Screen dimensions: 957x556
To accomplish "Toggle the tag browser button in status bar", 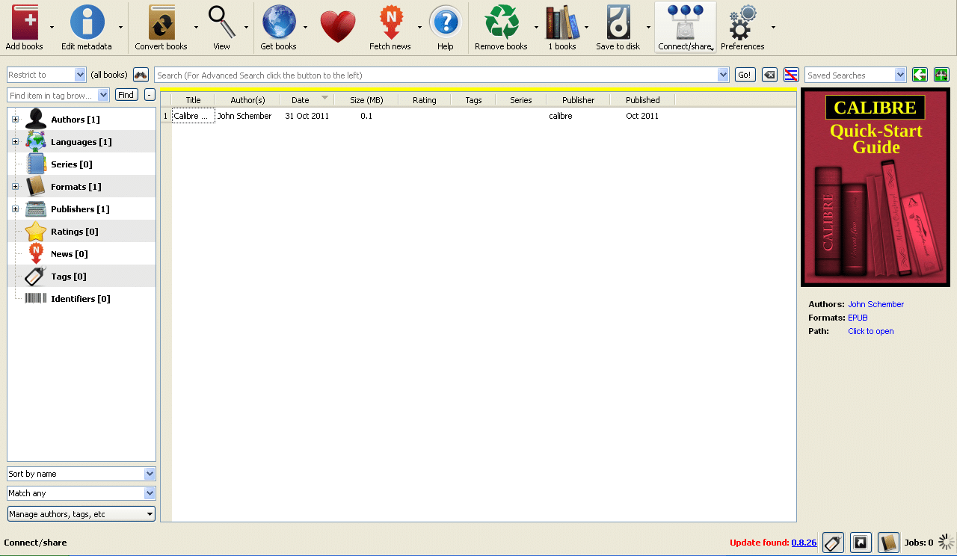I will click(833, 543).
